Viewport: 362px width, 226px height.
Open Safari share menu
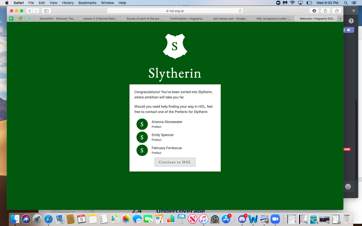click(325, 11)
